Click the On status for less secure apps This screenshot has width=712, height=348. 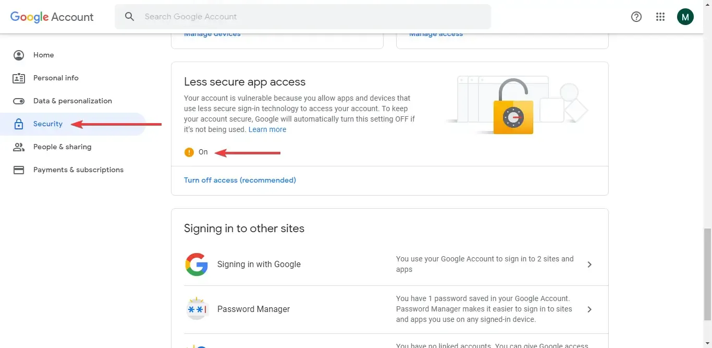pyautogui.click(x=203, y=152)
